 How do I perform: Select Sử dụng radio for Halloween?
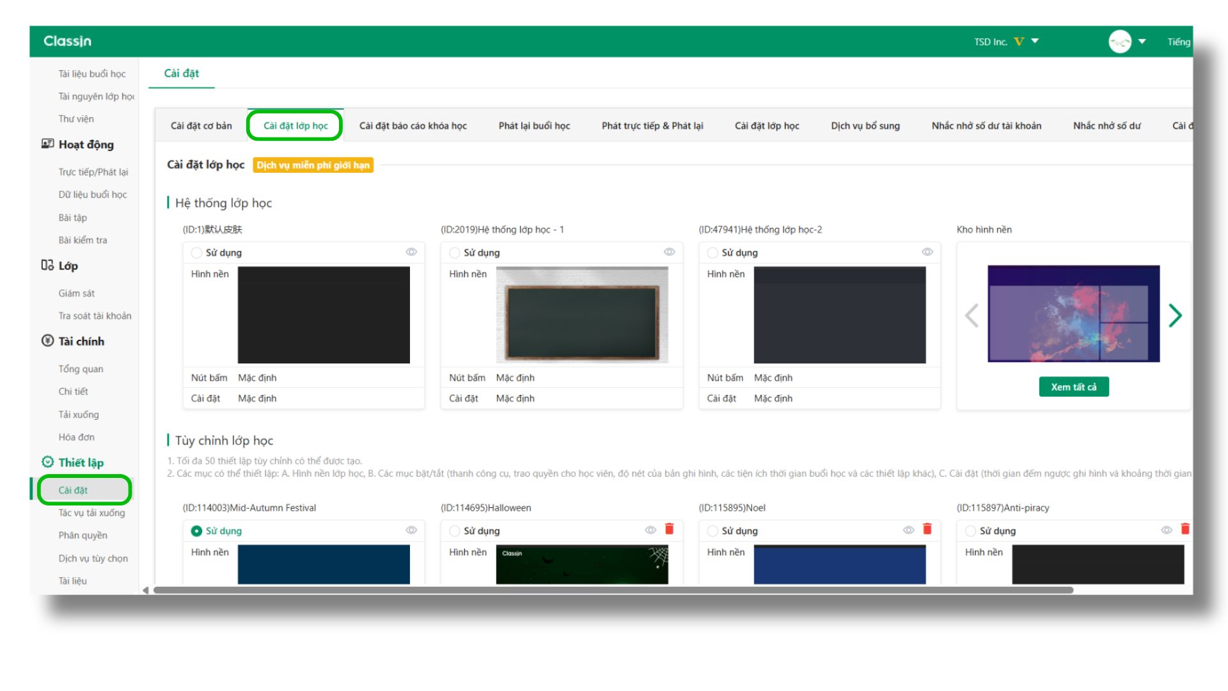tap(454, 531)
